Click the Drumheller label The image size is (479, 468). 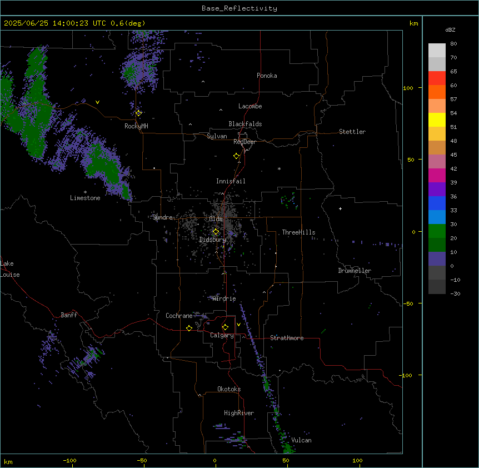click(355, 271)
